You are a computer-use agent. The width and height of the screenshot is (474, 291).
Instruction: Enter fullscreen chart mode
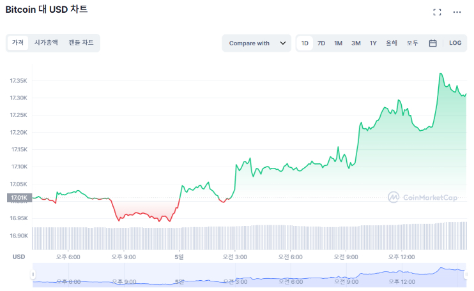pos(437,12)
